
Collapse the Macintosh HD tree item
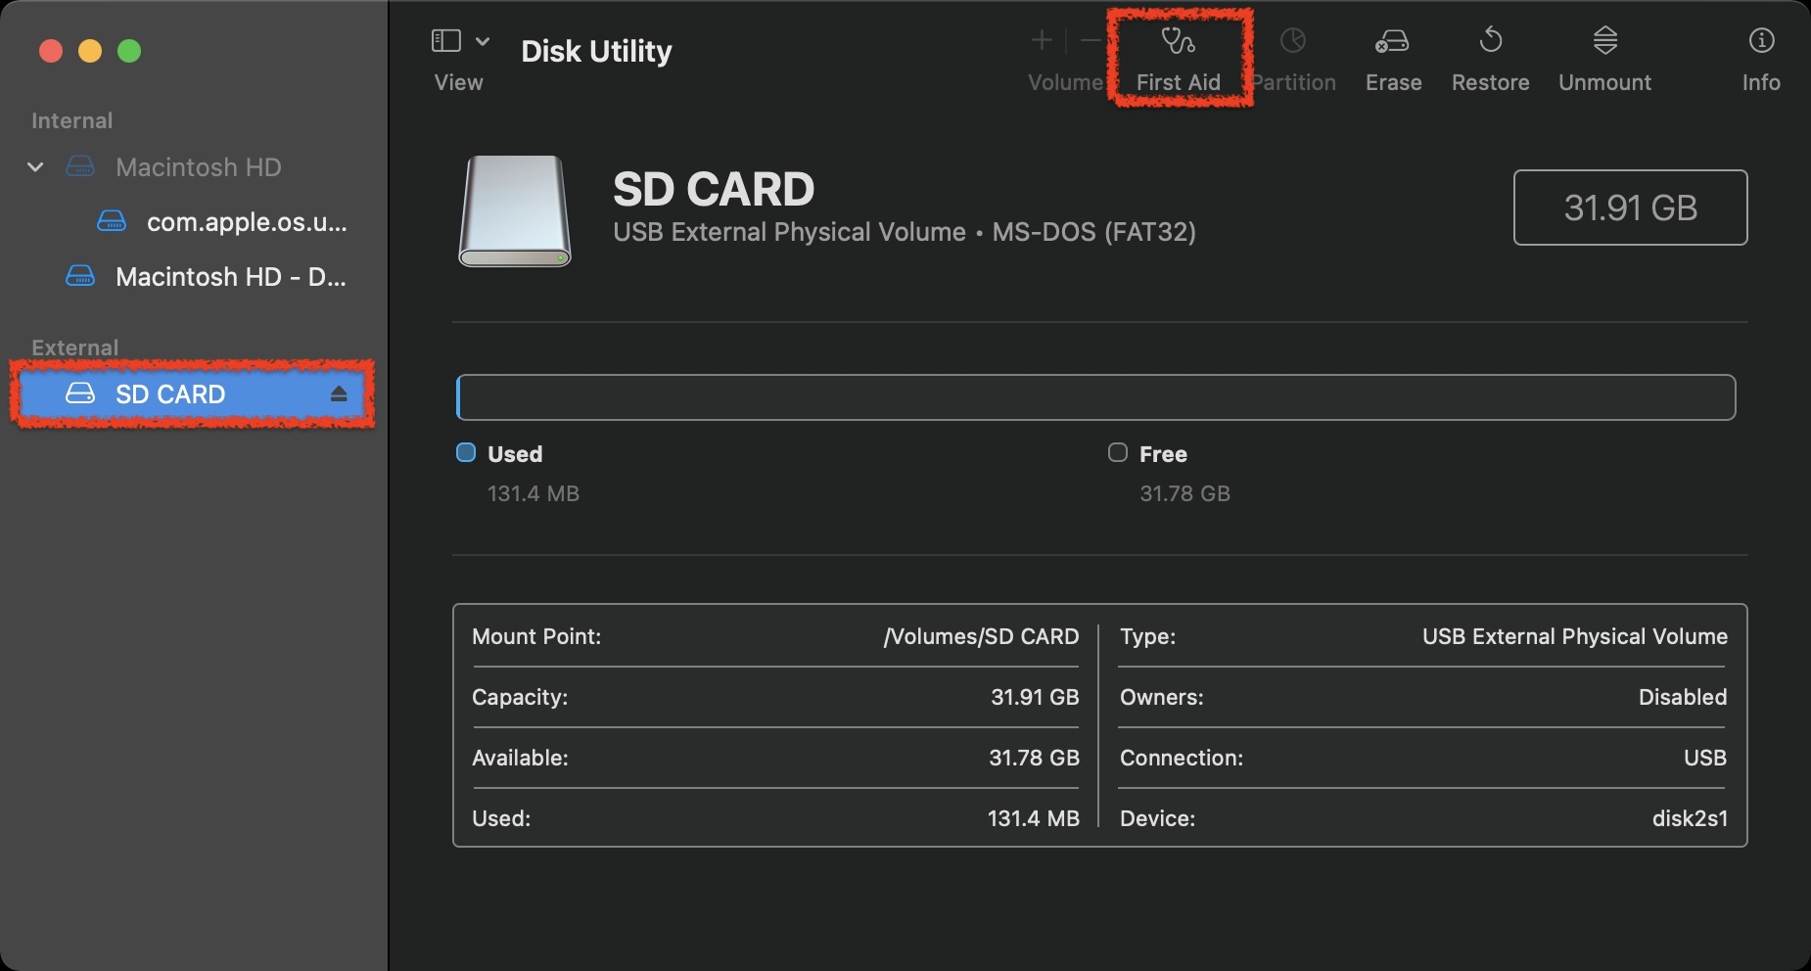coord(35,166)
